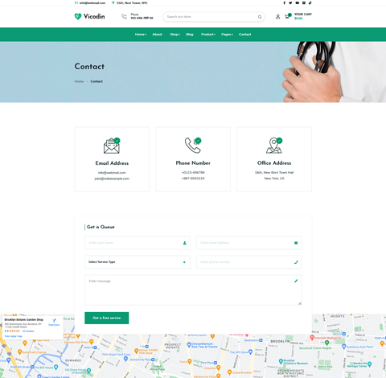Expand the Shop menu dropdown

[x=175, y=35]
